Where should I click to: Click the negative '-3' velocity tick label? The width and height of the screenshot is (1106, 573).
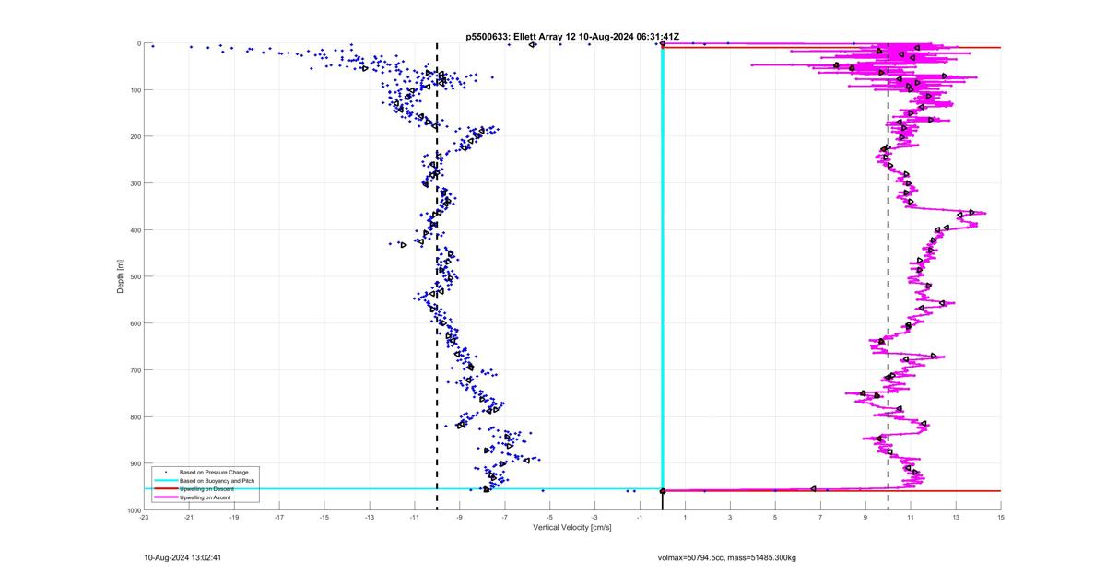[x=595, y=518]
